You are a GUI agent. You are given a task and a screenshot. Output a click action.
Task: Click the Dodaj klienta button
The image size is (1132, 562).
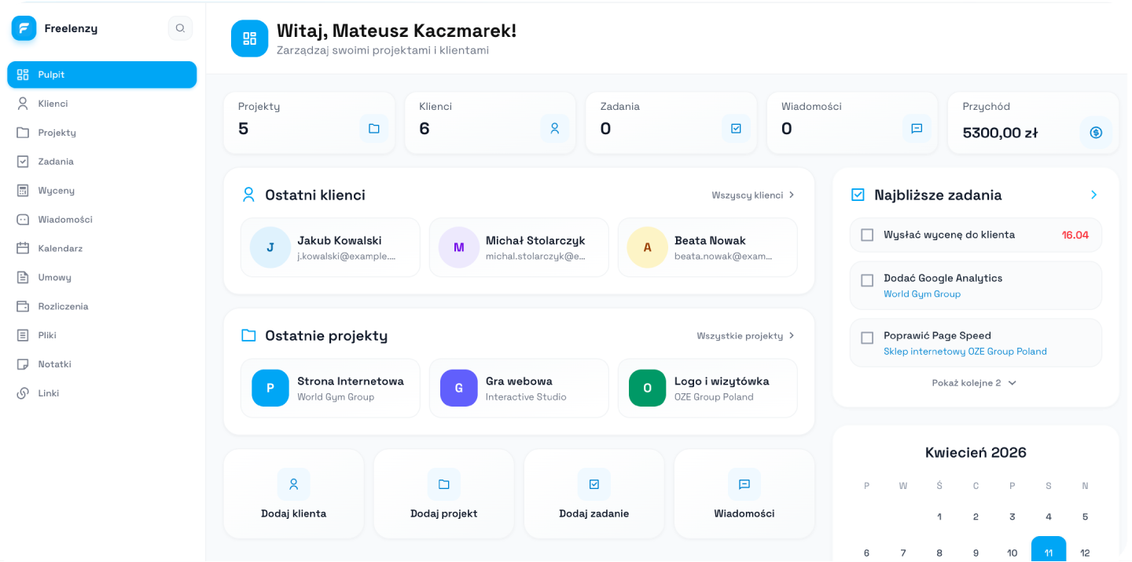click(293, 494)
